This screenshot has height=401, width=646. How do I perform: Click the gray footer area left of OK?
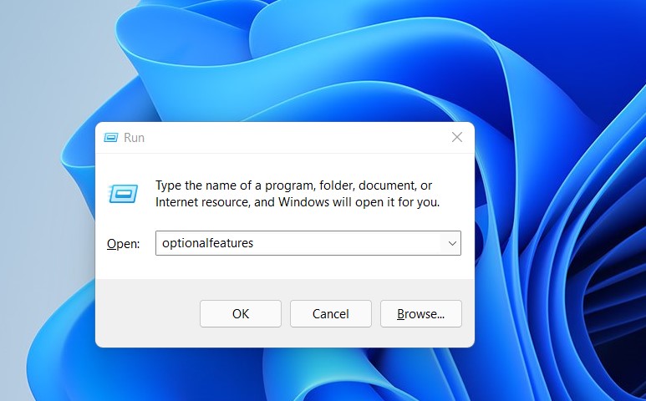tap(146, 314)
